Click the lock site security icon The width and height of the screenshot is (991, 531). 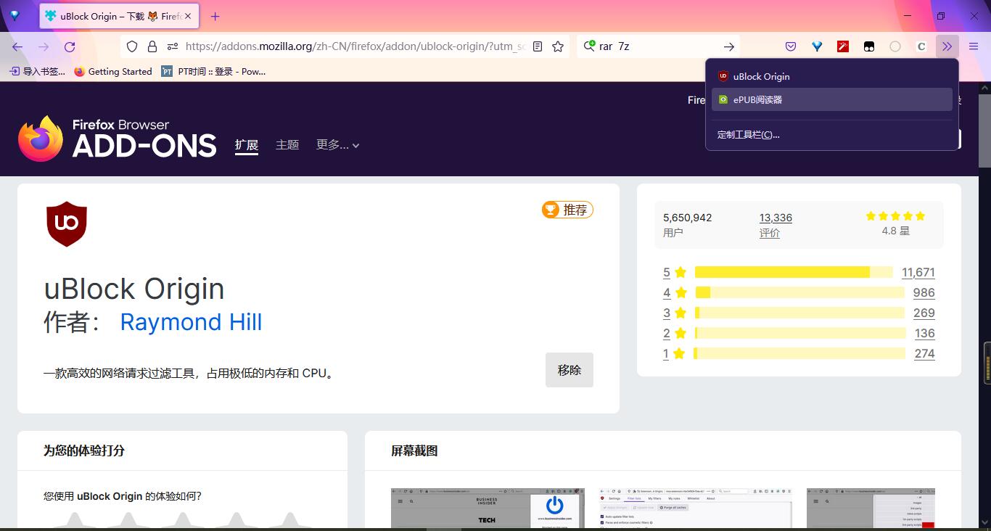pyautogui.click(x=152, y=46)
